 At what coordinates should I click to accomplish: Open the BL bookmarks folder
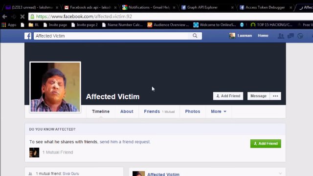[34, 25]
